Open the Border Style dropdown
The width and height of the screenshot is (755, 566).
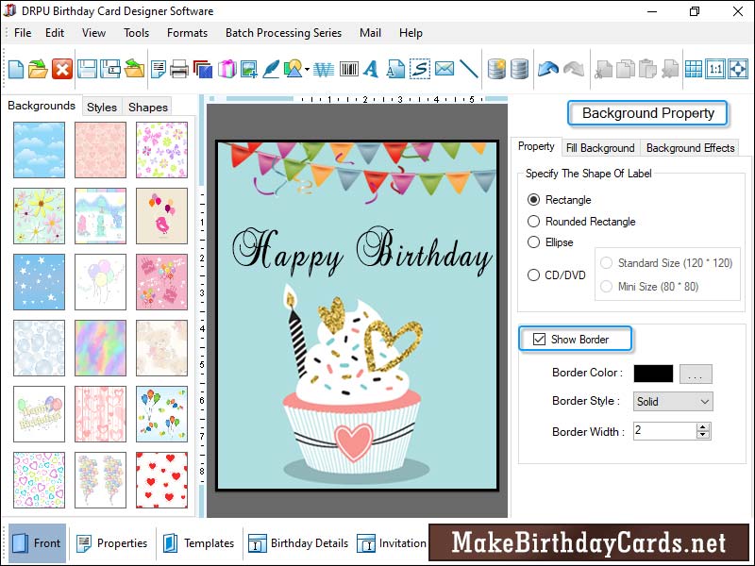coord(672,401)
